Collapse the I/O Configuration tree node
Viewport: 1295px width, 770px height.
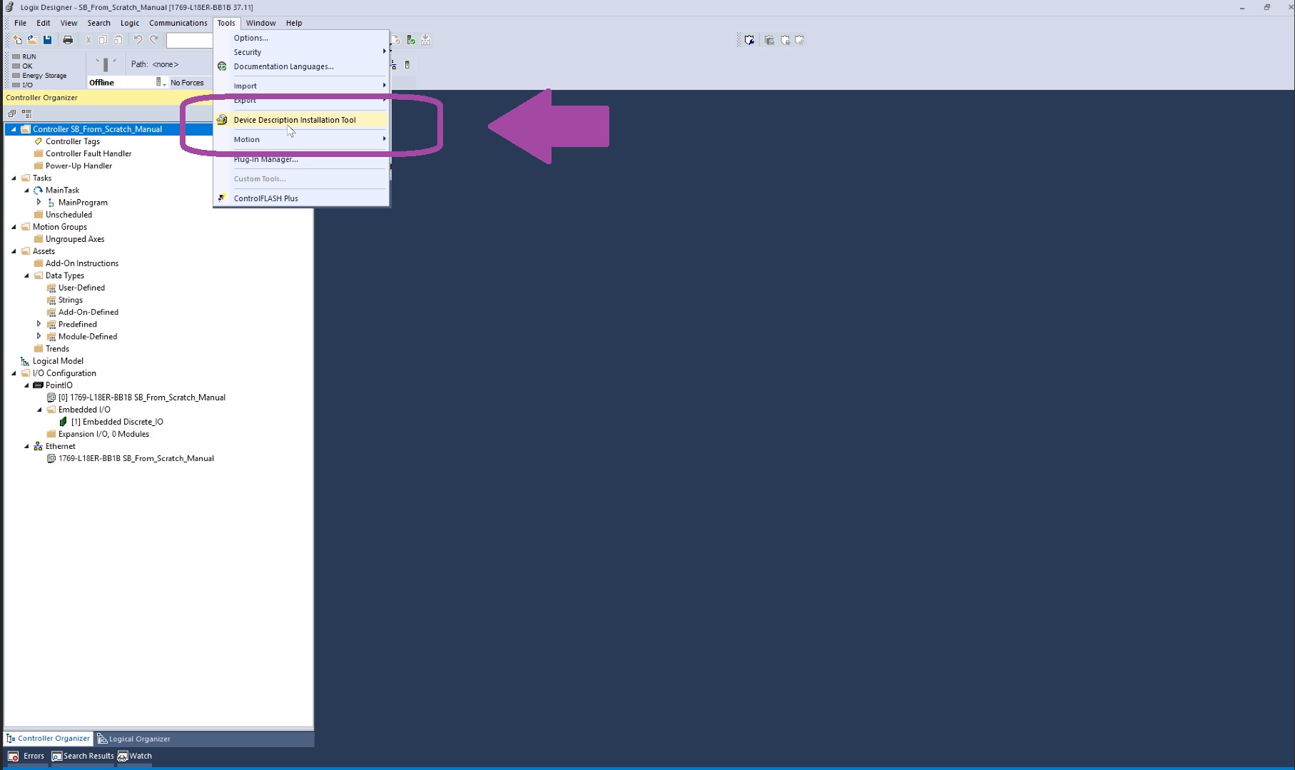(14, 373)
